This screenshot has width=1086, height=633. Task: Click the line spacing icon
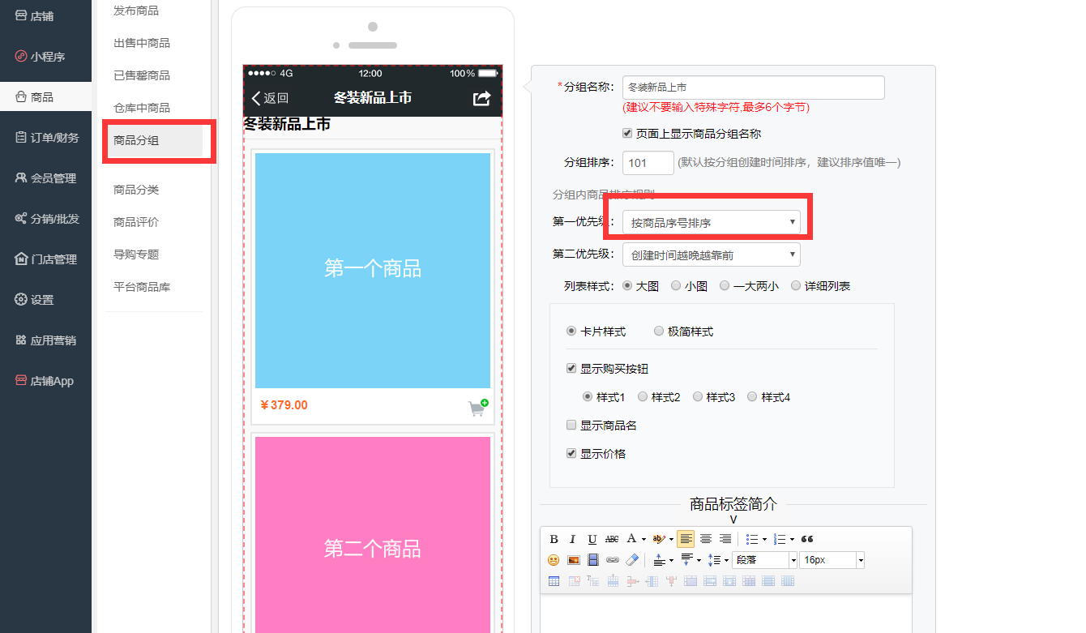tap(715, 560)
